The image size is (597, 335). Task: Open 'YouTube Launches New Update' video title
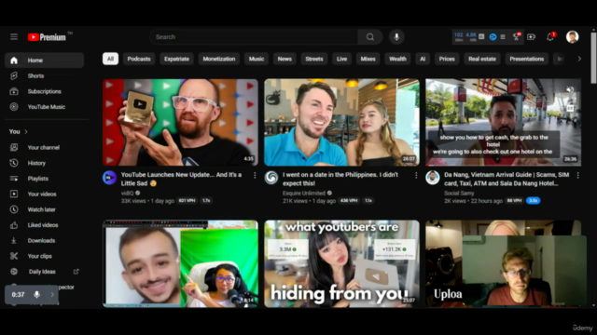181,179
